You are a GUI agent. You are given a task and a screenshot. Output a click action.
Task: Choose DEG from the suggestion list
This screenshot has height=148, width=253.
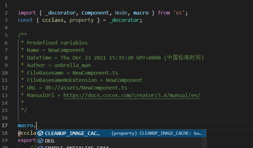click(50, 141)
